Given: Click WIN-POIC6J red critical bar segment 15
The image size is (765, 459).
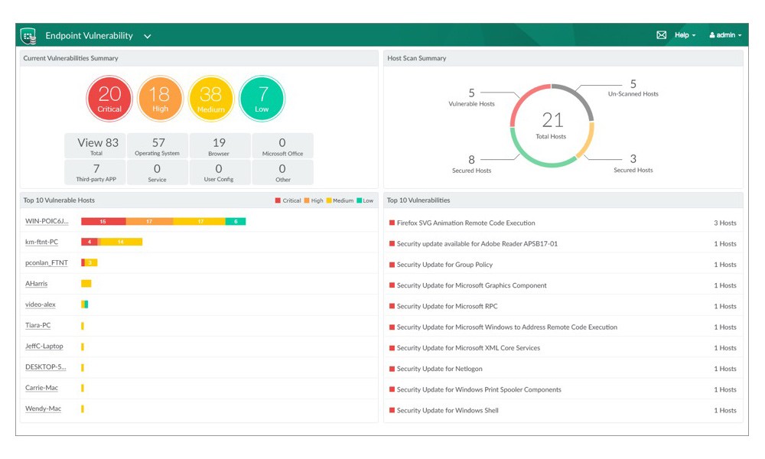Looking at the screenshot, I should pos(103,221).
